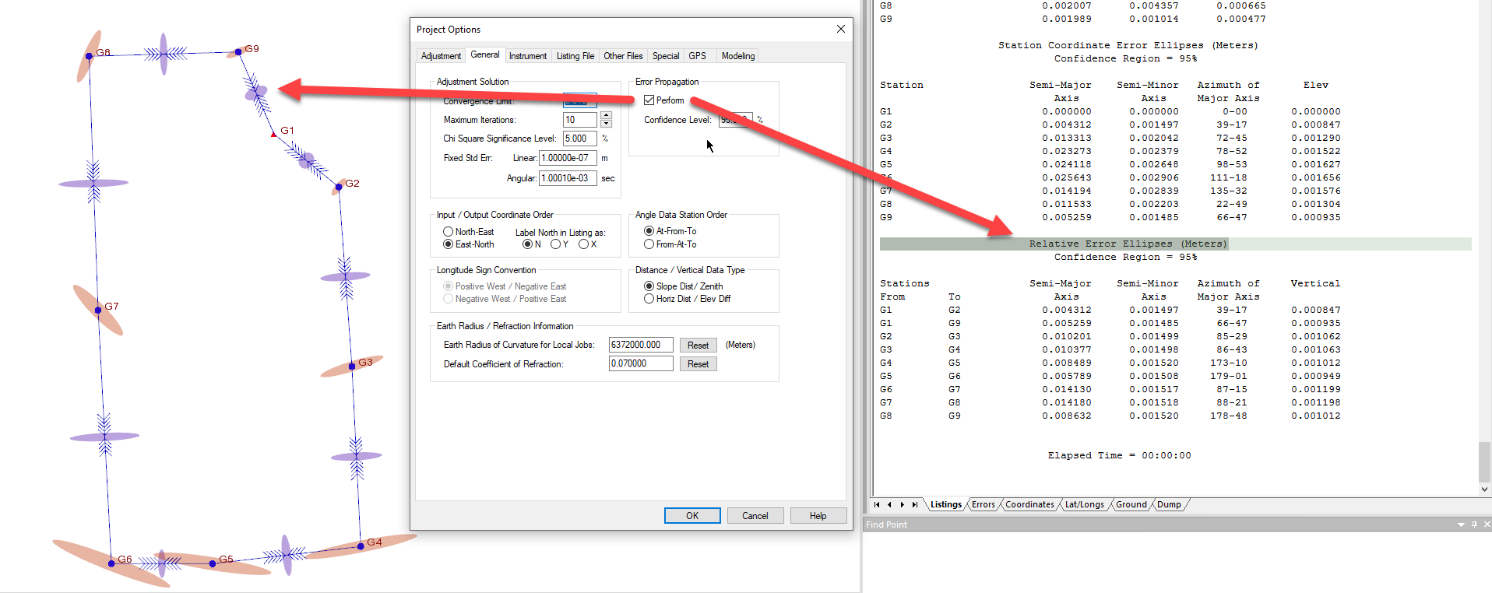Switch to the Instrument tab

(x=527, y=56)
